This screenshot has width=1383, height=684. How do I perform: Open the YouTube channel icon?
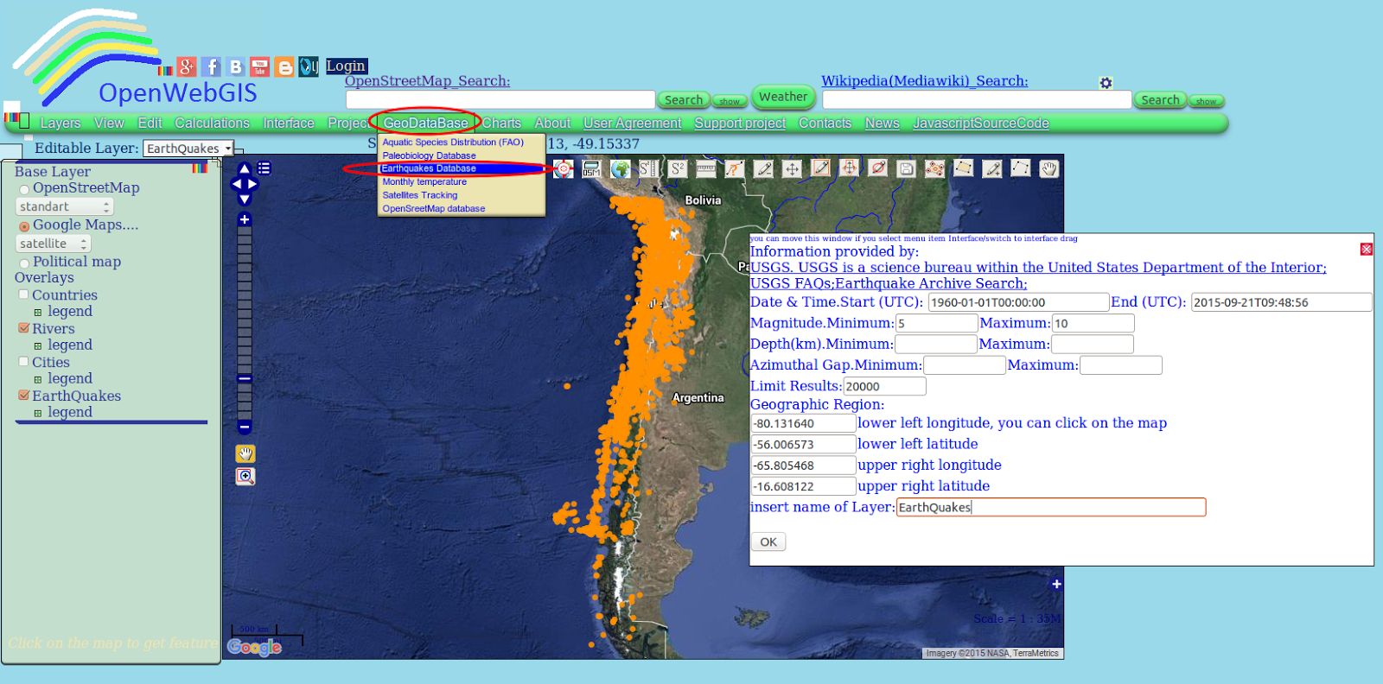tap(259, 66)
